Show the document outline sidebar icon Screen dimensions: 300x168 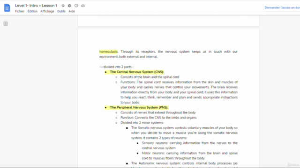(x=6, y=24)
